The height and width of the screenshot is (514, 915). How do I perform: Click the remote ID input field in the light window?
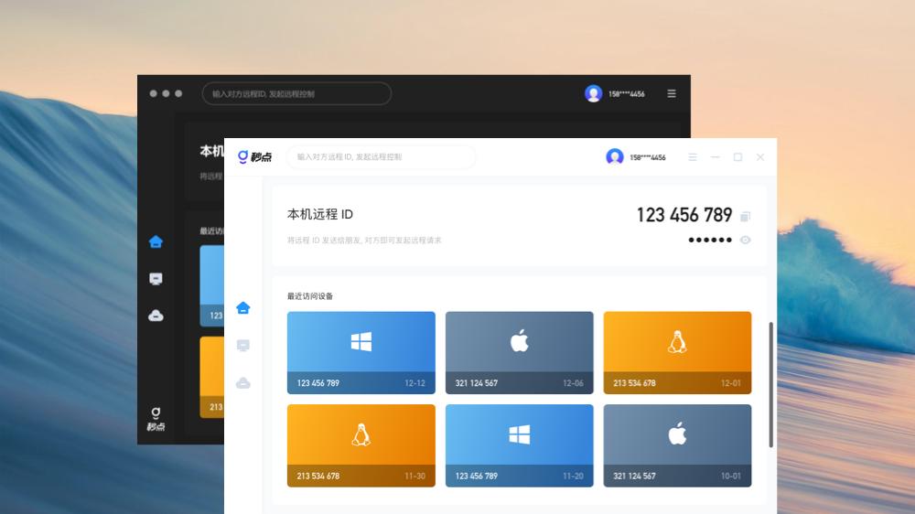[x=381, y=157]
